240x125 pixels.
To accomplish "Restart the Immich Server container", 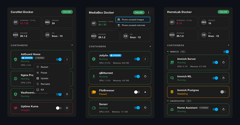I will tap(223, 62).
